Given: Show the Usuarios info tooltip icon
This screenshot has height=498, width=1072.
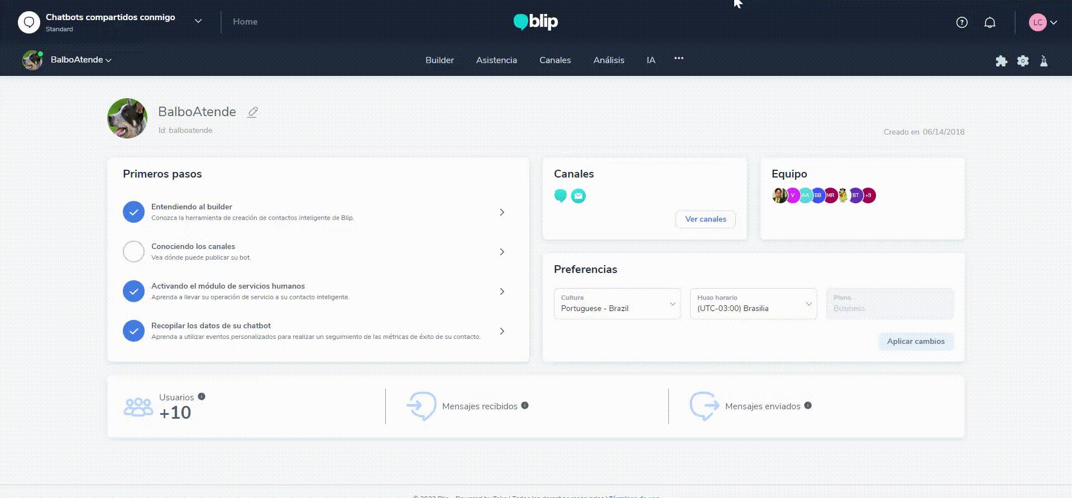Looking at the screenshot, I should [202, 396].
